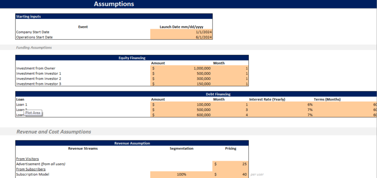Click the 6% interest rate cell
The width and height of the screenshot is (377, 178).
point(281,105)
